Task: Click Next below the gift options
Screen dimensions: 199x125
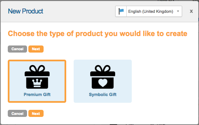Action: tap(36, 114)
